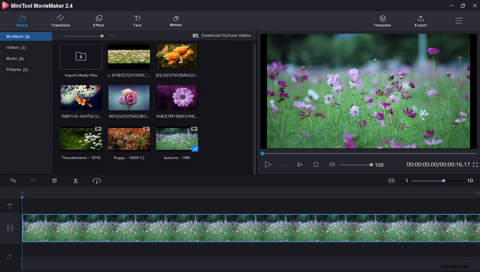
Task: Split clip using scissors icon
Action: point(76,181)
